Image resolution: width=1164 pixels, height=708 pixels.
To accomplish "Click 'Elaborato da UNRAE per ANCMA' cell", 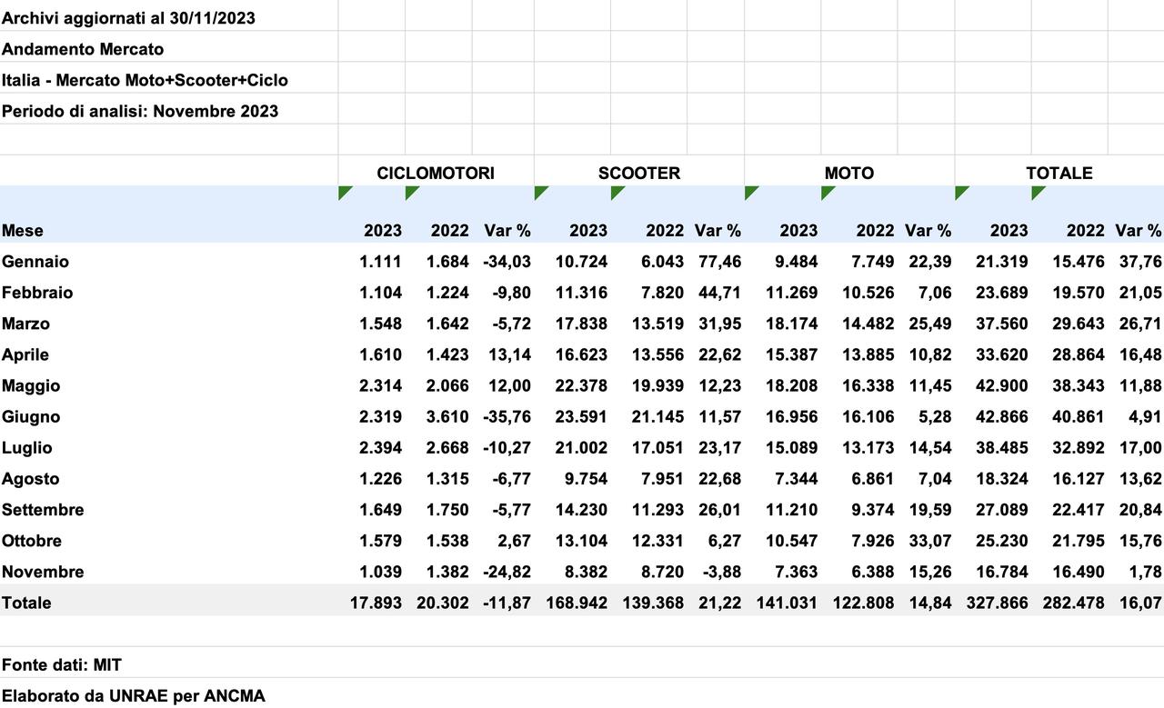I will click(x=134, y=696).
